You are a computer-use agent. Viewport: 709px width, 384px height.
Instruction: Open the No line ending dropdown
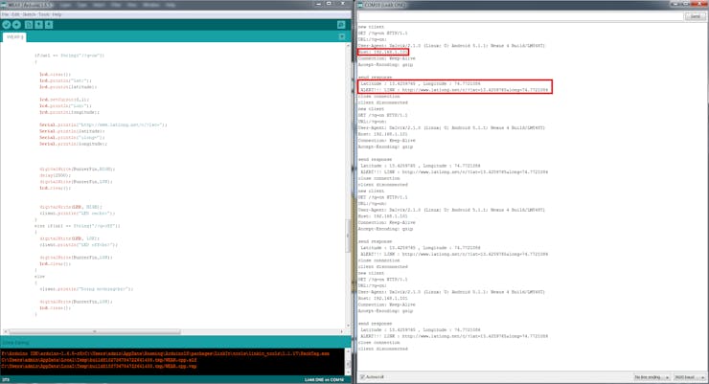tap(652, 376)
